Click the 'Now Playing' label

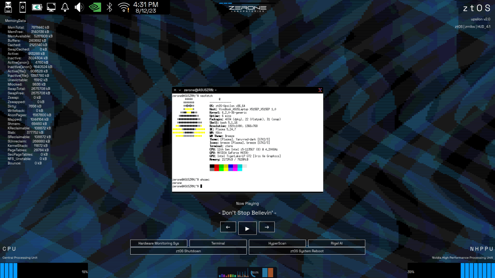click(x=247, y=204)
